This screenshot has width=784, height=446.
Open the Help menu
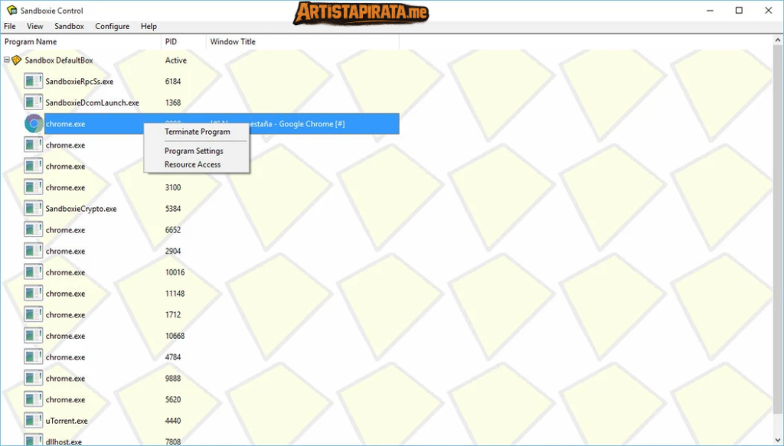149,26
